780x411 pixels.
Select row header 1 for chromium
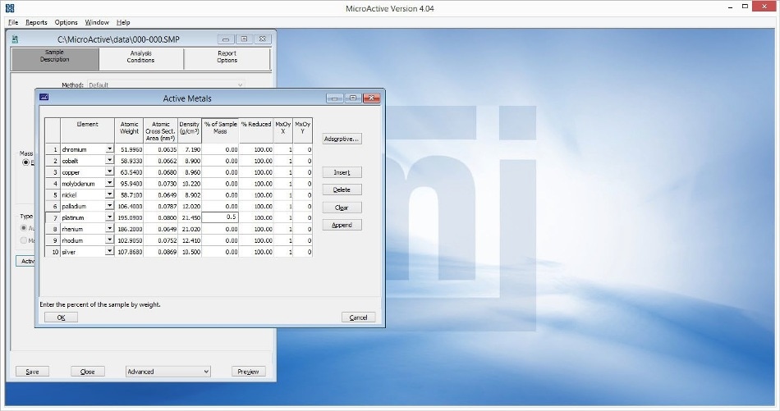[53, 149]
